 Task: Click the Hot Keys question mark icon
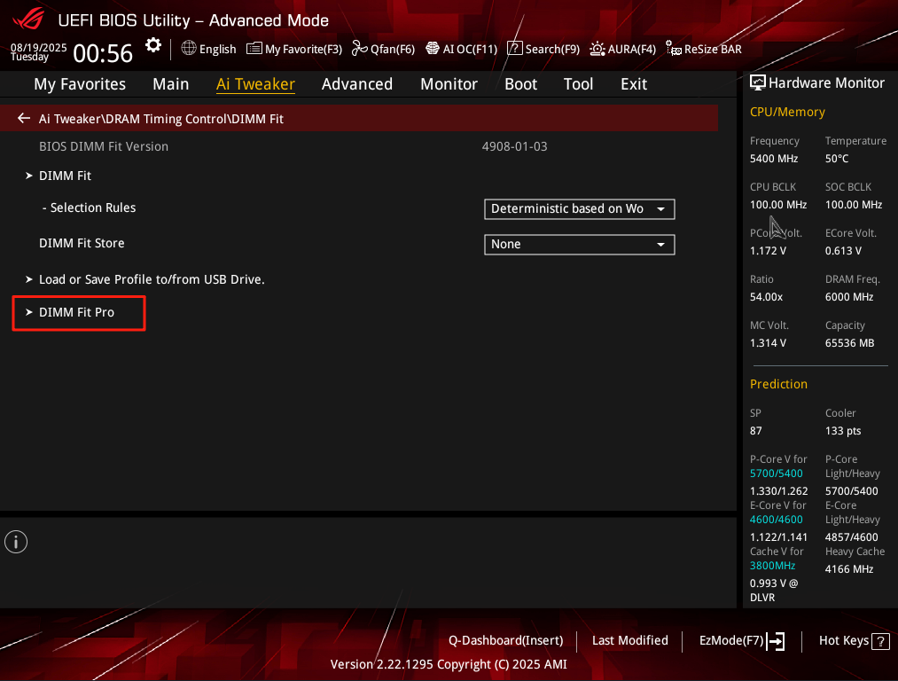click(x=880, y=641)
